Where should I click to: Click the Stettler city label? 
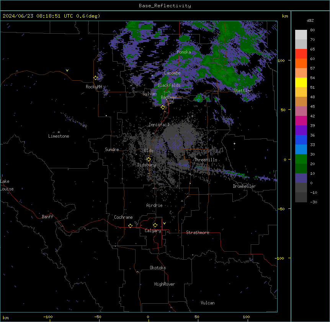243,91
